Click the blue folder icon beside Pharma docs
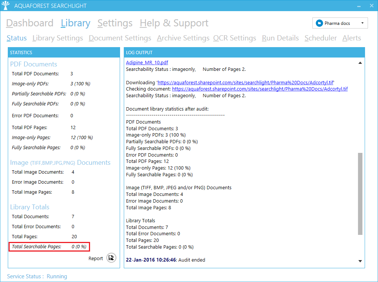 tap(319, 23)
